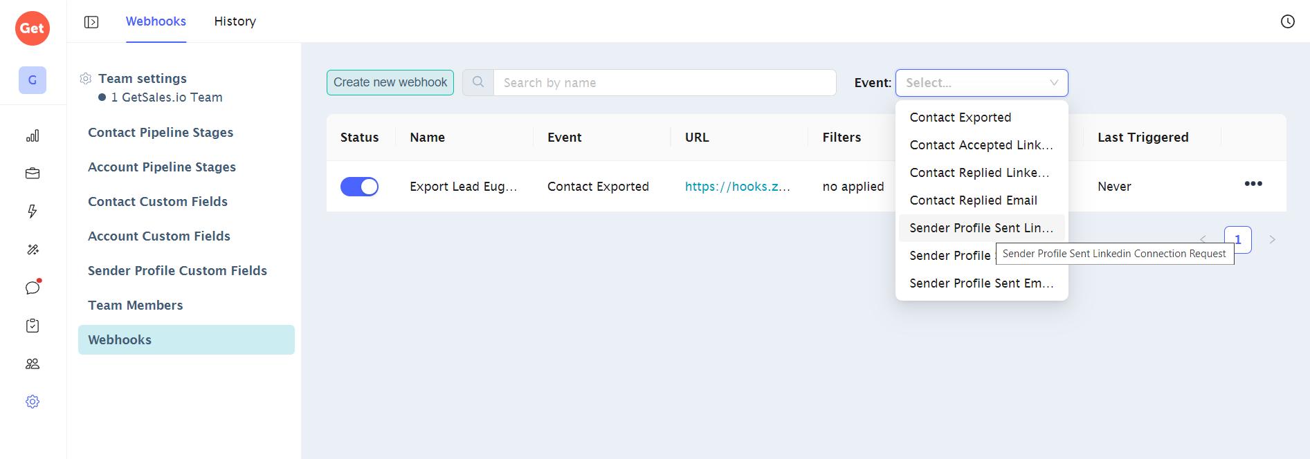The image size is (1310, 459).
Task: Open the hooks.z... webhook URL link
Action: click(x=737, y=187)
